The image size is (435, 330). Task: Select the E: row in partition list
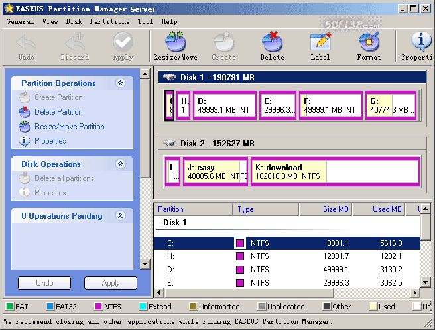tap(287, 282)
